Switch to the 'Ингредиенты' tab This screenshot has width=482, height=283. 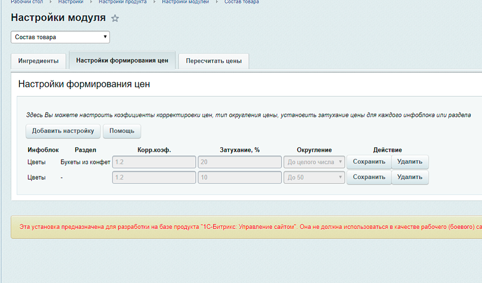point(38,61)
